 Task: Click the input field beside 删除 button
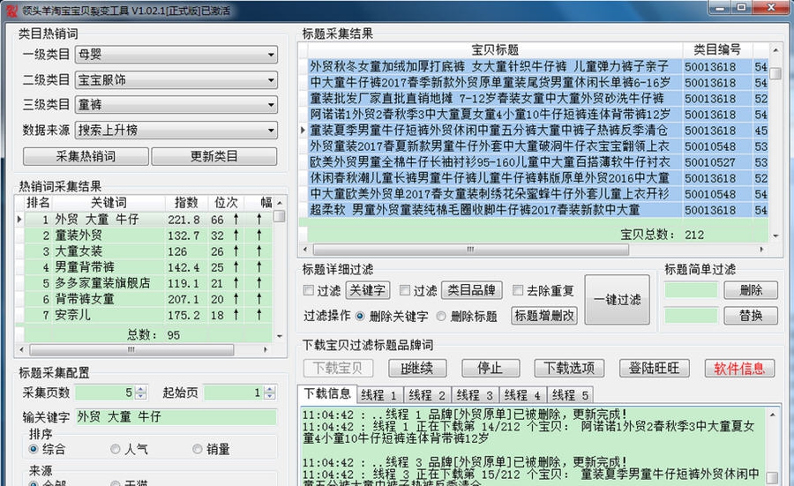(x=691, y=290)
